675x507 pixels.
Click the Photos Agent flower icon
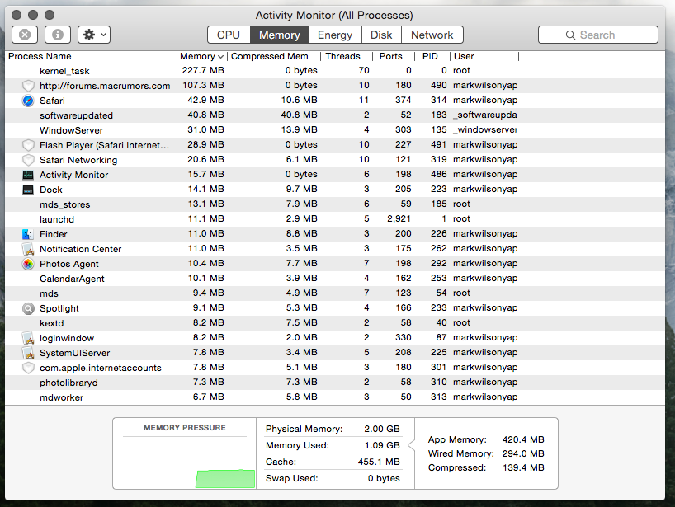[x=28, y=264]
